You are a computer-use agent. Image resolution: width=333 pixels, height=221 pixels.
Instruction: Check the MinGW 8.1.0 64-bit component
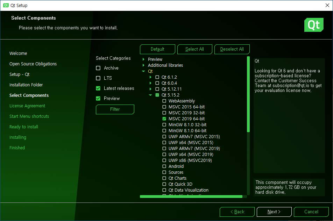[164, 131]
